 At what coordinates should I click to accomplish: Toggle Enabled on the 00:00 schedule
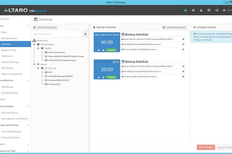point(111,50)
